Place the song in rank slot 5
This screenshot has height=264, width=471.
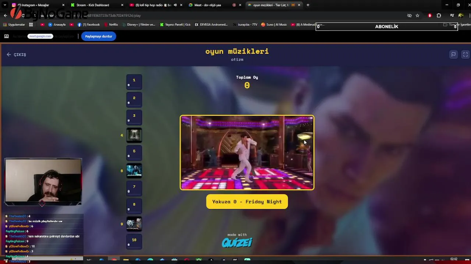point(134,153)
